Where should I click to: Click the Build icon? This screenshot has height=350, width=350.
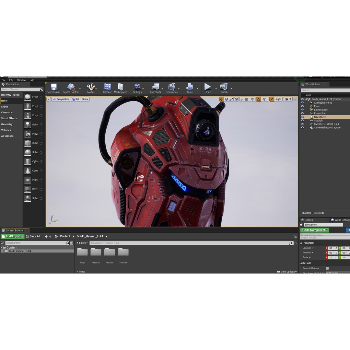point(190,87)
